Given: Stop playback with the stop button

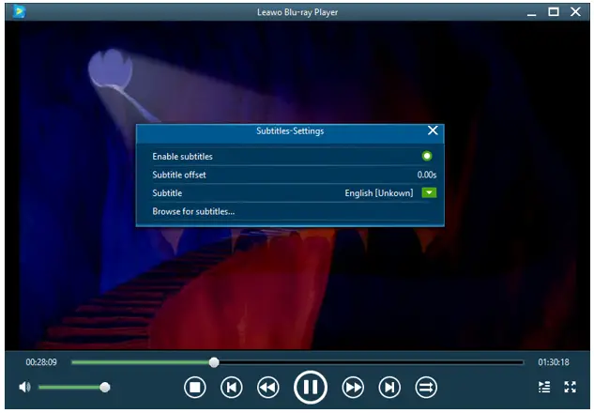Looking at the screenshot, I should click(x=195, y=388).
